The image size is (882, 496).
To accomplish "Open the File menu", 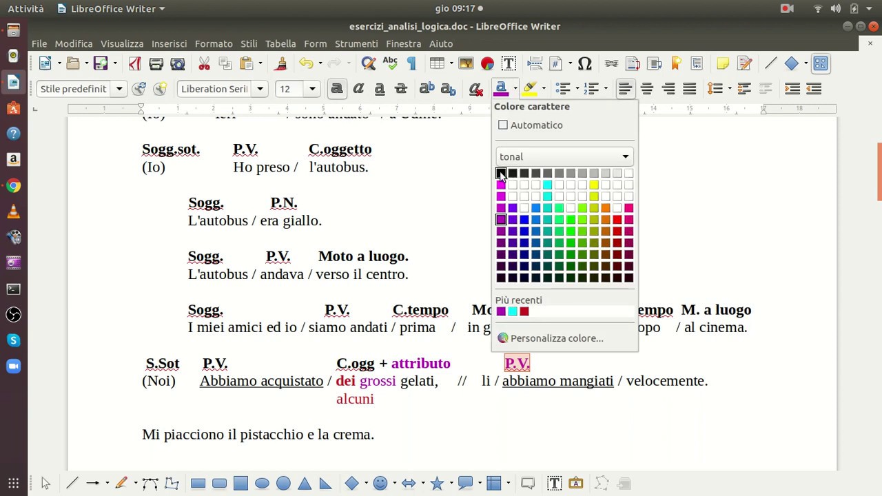I will tap(39, 43).
